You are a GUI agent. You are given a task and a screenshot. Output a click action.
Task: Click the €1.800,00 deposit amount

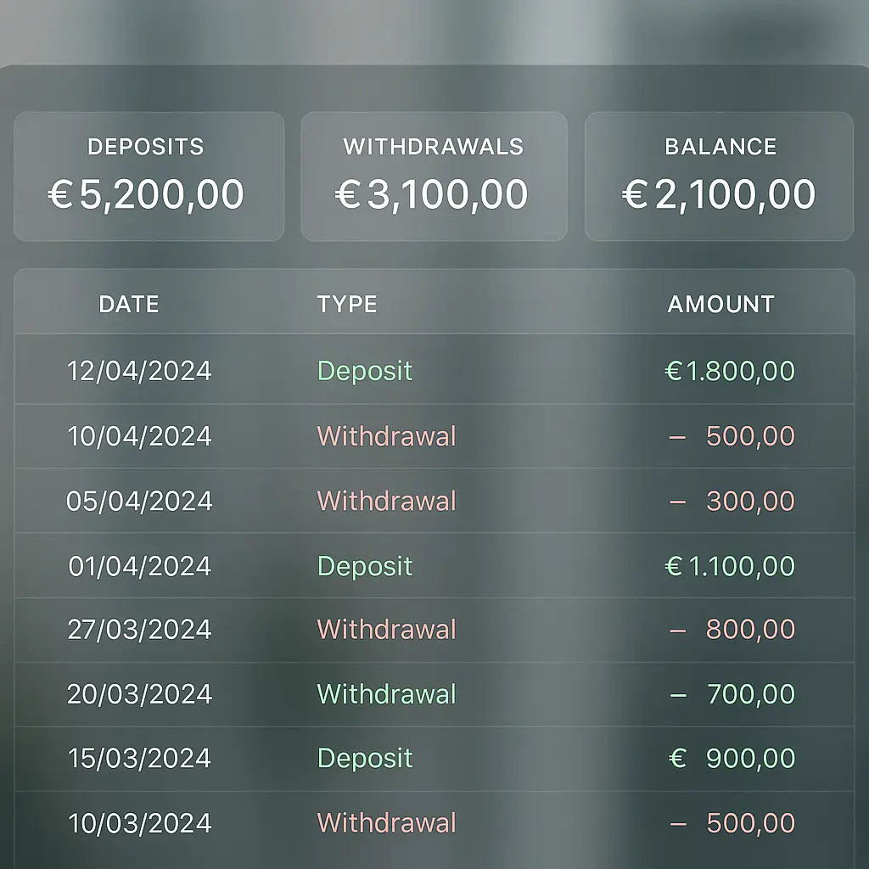tap(730, 371)
